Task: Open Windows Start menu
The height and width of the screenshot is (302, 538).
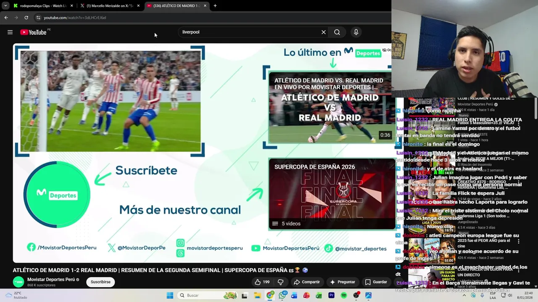Action: (170, 295)
